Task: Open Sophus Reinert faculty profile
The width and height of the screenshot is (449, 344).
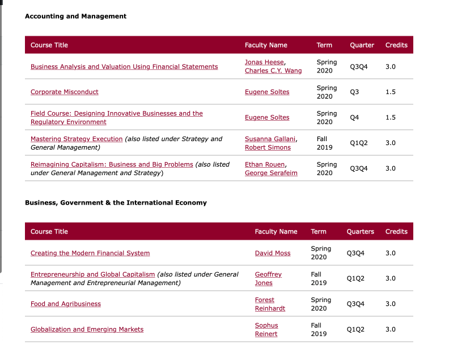Action: (x=266, y=329)
